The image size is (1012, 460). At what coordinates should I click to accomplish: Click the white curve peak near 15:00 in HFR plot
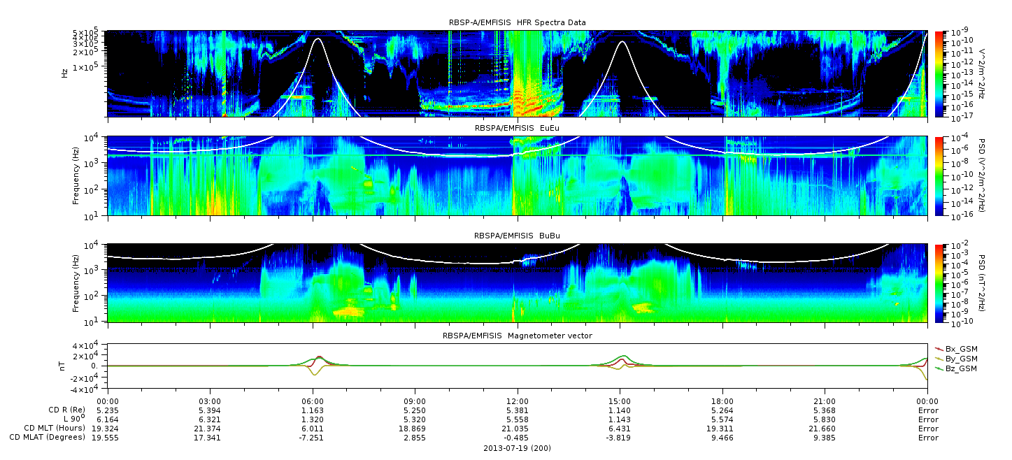(x=622, y=43)
